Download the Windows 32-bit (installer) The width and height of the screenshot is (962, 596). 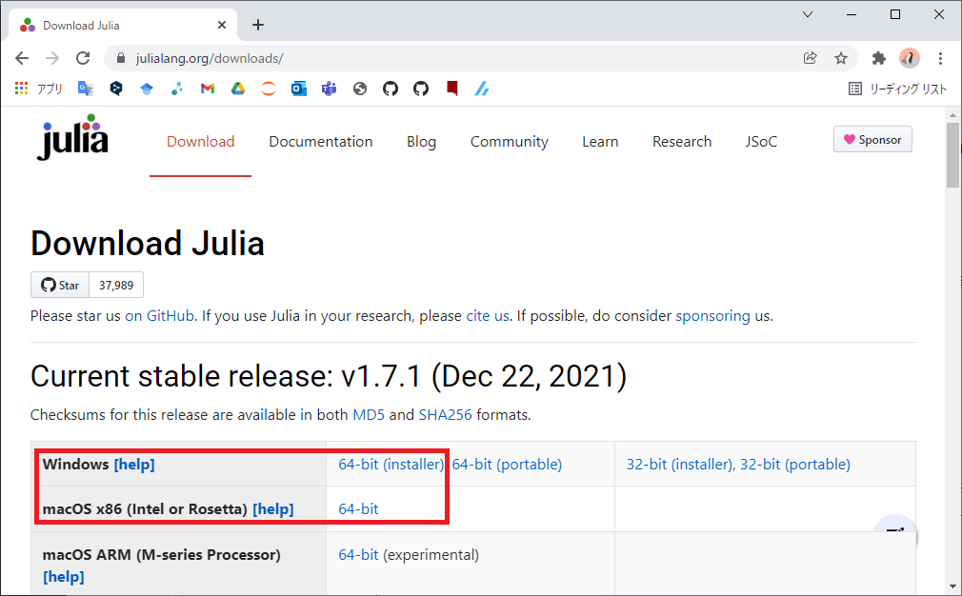click(x=679, y=465)
